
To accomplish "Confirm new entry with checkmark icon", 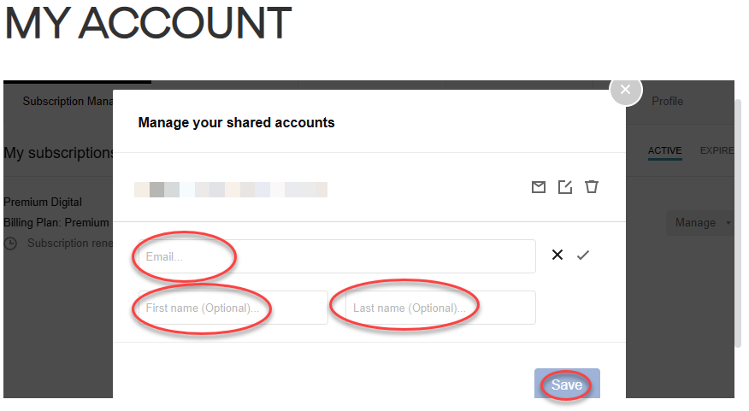I will [x=583, y=255].
